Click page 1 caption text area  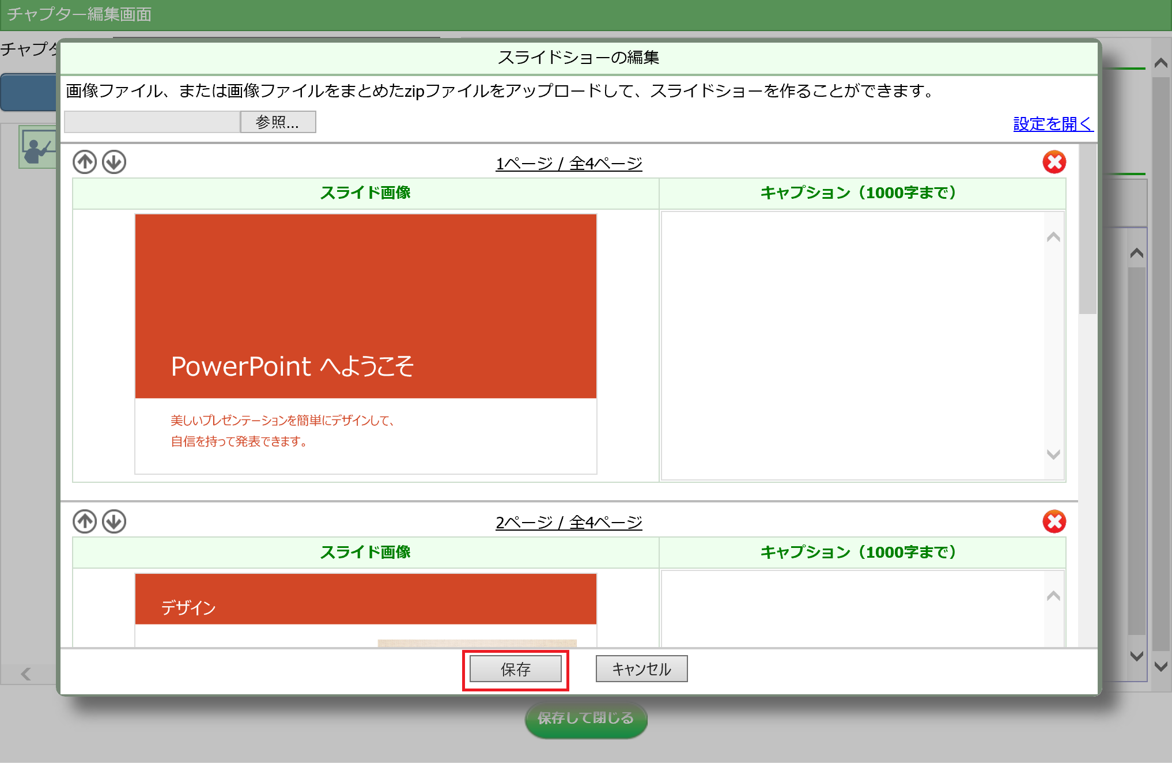click(853, 346)
